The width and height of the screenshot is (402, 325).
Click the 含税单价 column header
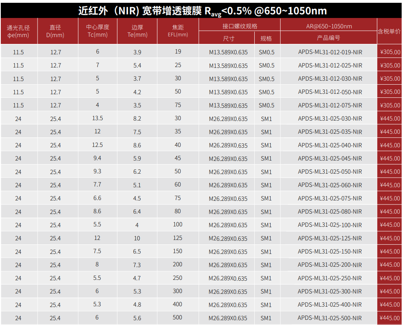click(x=389, y=31)
